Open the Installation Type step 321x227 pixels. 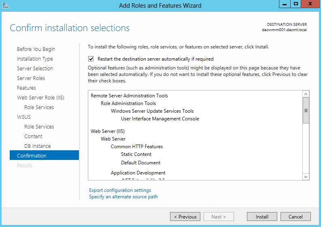[35, 59]
